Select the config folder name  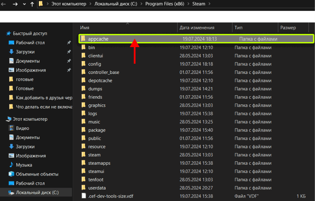[x=95, y=64]
